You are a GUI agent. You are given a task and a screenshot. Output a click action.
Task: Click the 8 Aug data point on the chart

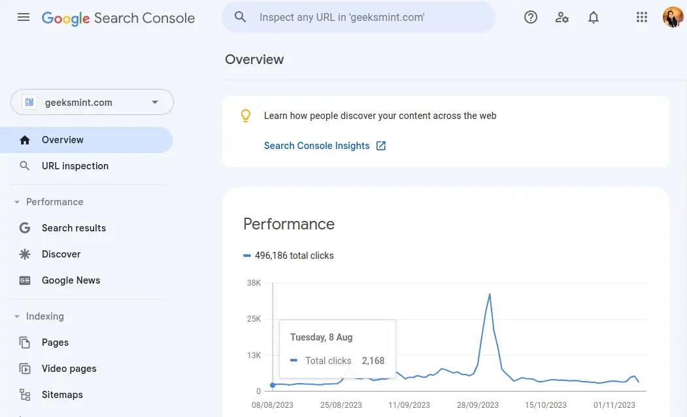273,385
